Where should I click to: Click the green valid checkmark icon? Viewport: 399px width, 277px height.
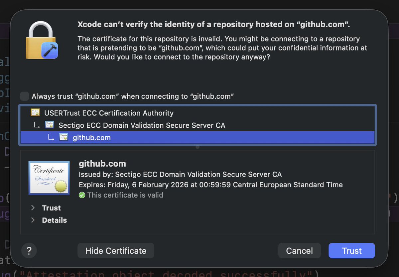tap(82, 195)
